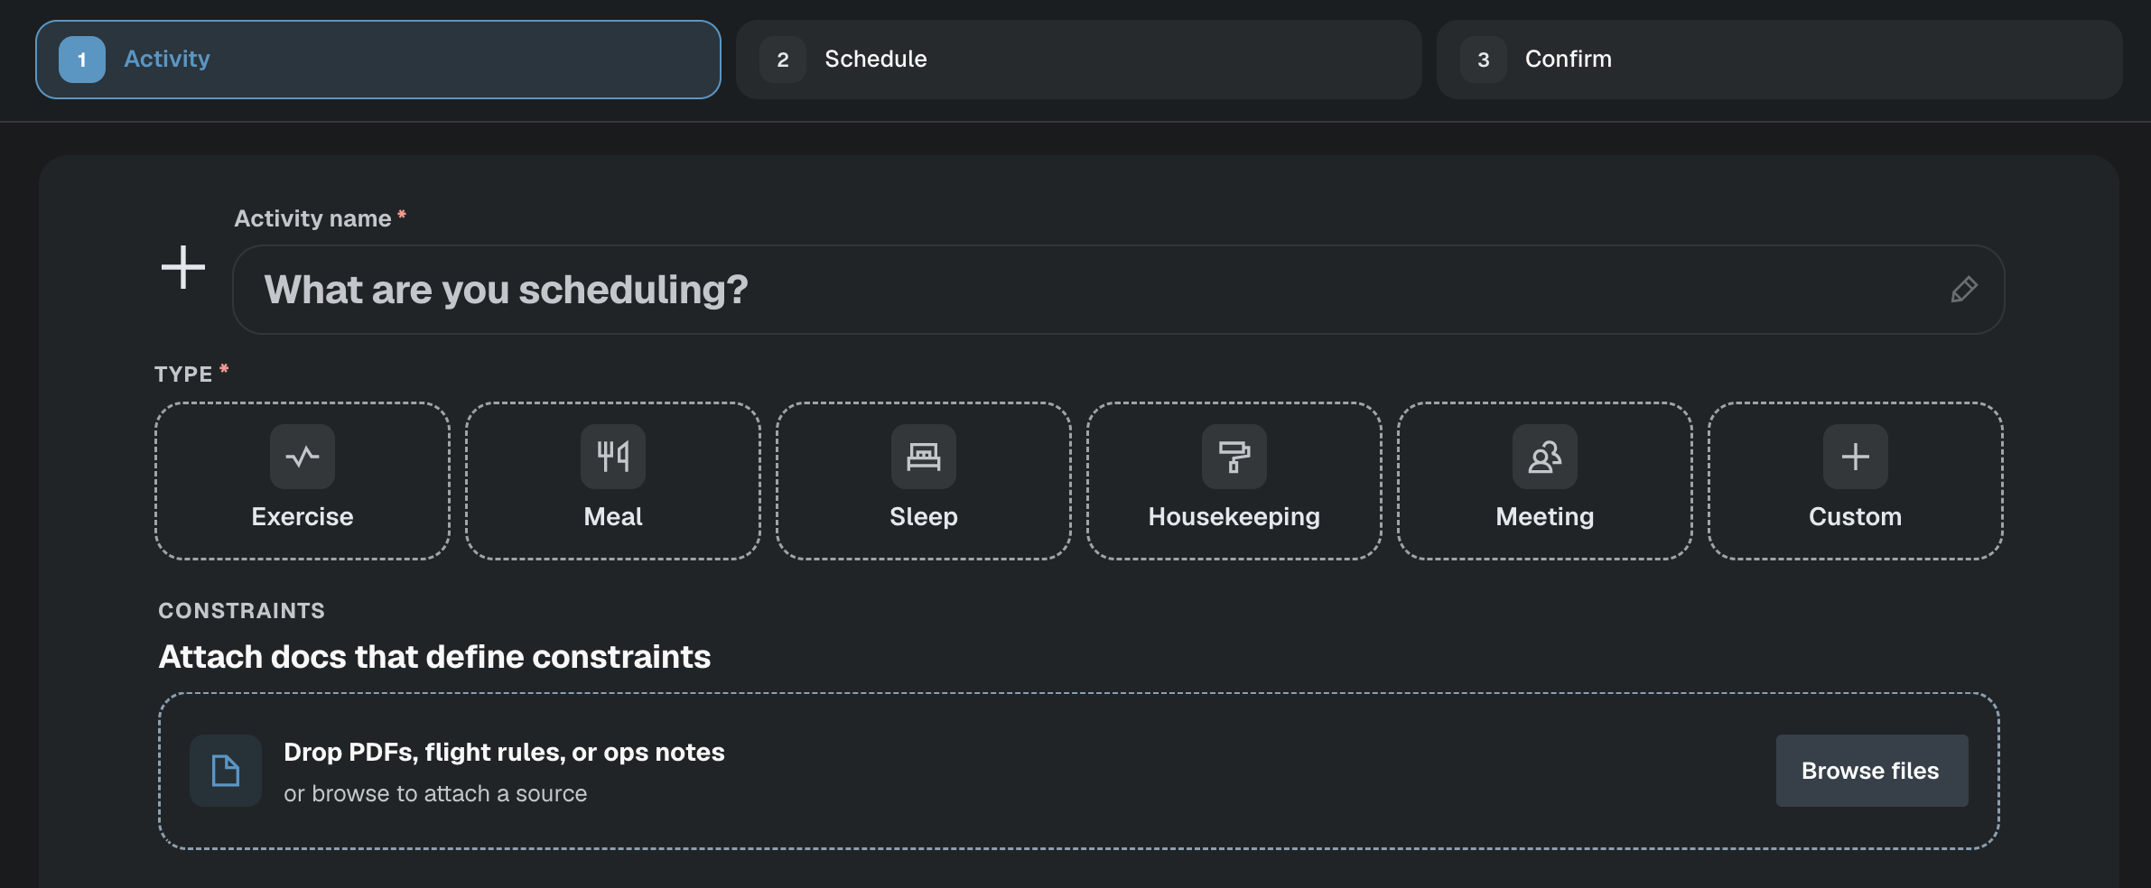This screenshot has height=888, width=2151.
Task: Click the Sleep bed icon
Action: coord(924,457)
